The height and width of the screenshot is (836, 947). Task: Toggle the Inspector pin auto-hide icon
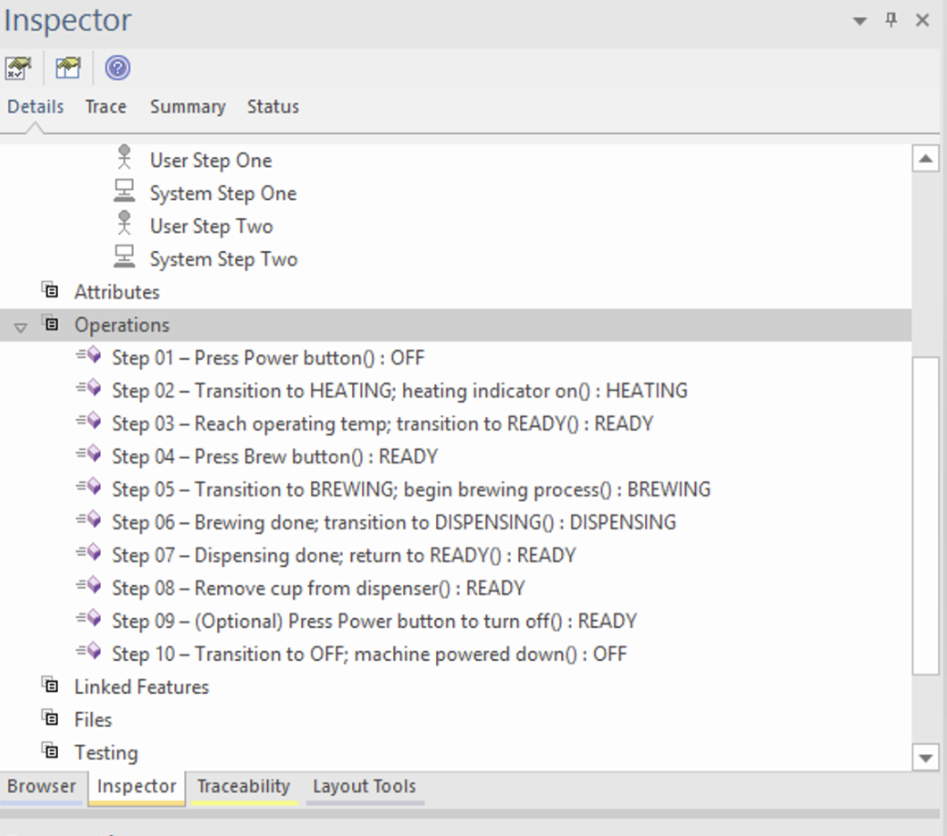pos(891,20)
